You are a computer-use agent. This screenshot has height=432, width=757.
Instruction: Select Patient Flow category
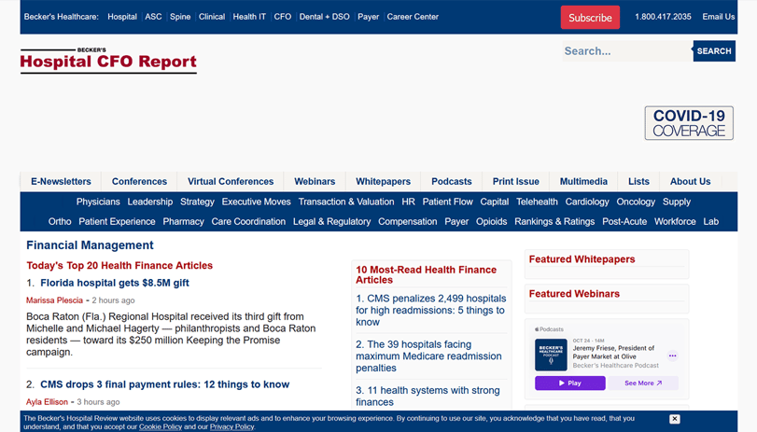pyautogui.click(x=447, y=202)
